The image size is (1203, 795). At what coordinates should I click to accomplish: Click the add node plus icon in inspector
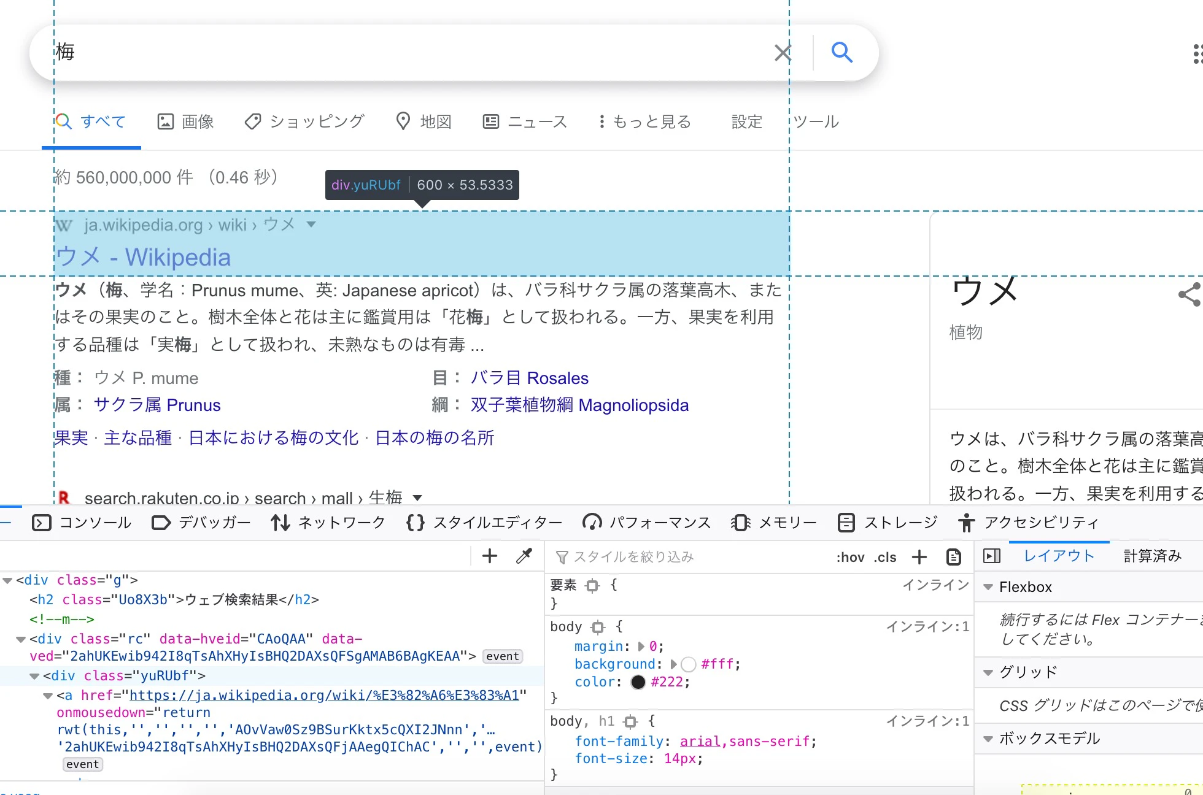(x=490, y=556)
